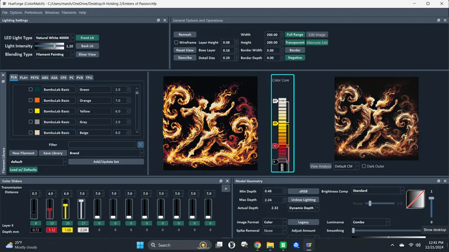Viewport: 449px width, 252px height.
Task: Expand the Blending Type combo box
Action: 54,54
